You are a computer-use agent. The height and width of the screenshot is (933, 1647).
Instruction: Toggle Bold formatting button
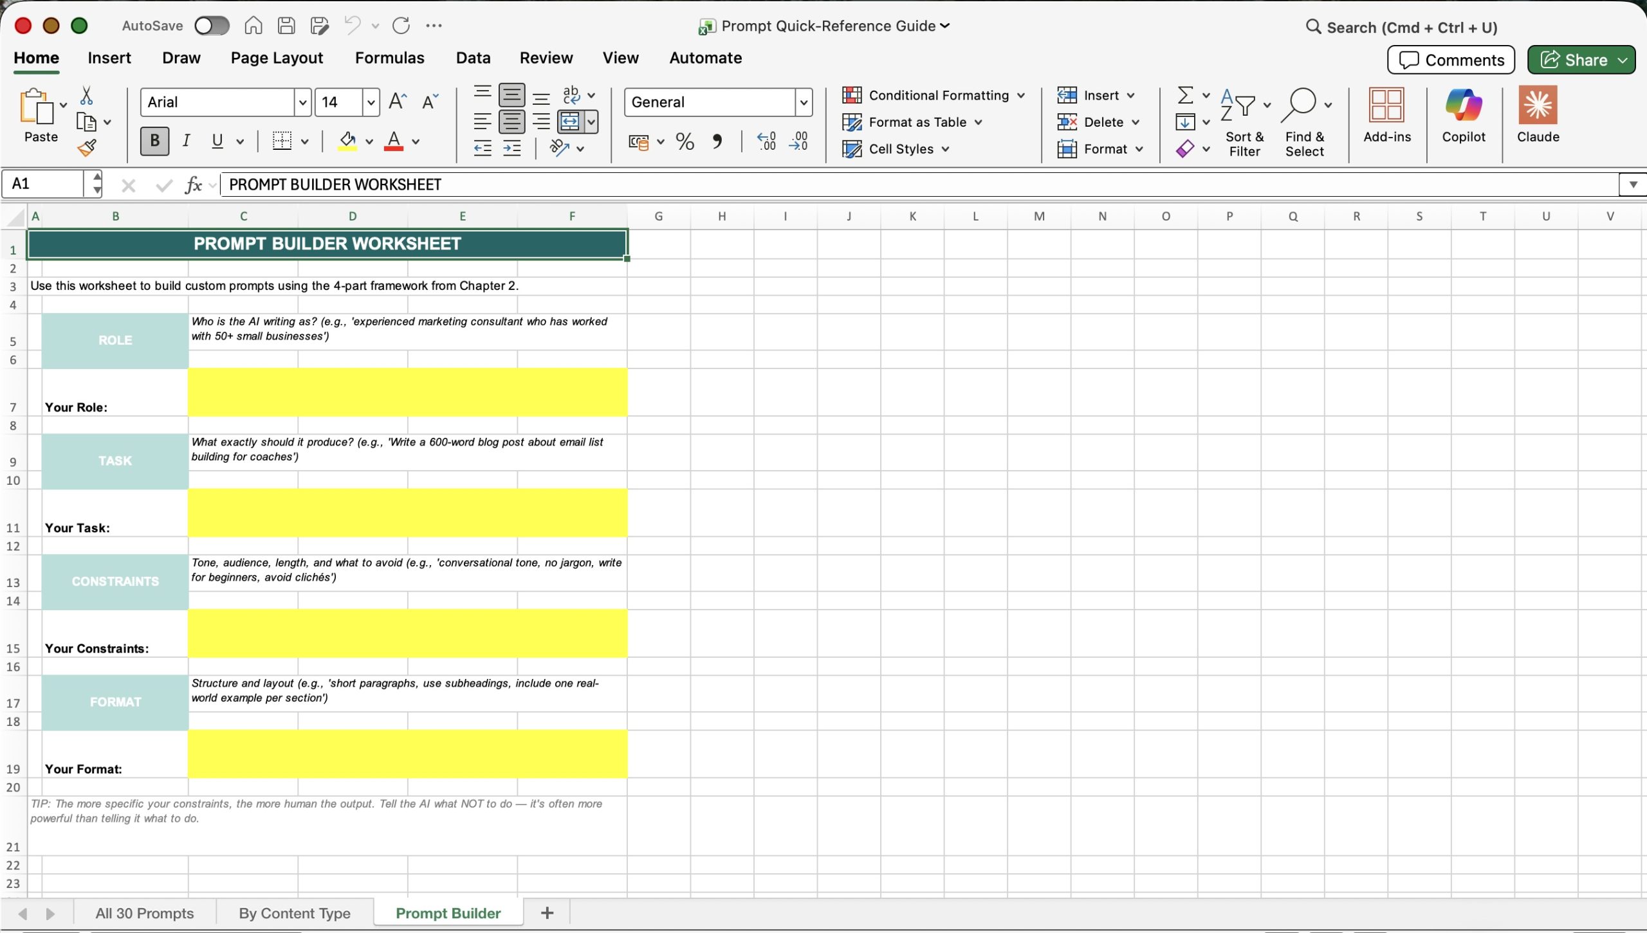[x=154, y=141]
